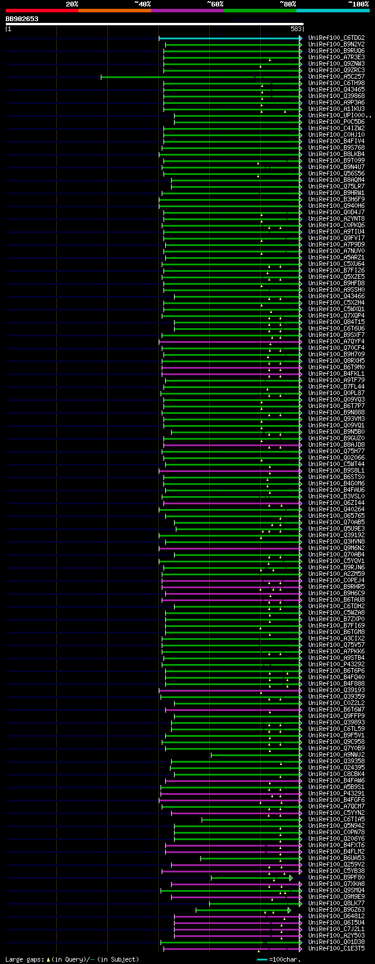The image size is (375, 964).
Task: Open hit UniRef100_Q43466
Action: click(x=336, y=296)
